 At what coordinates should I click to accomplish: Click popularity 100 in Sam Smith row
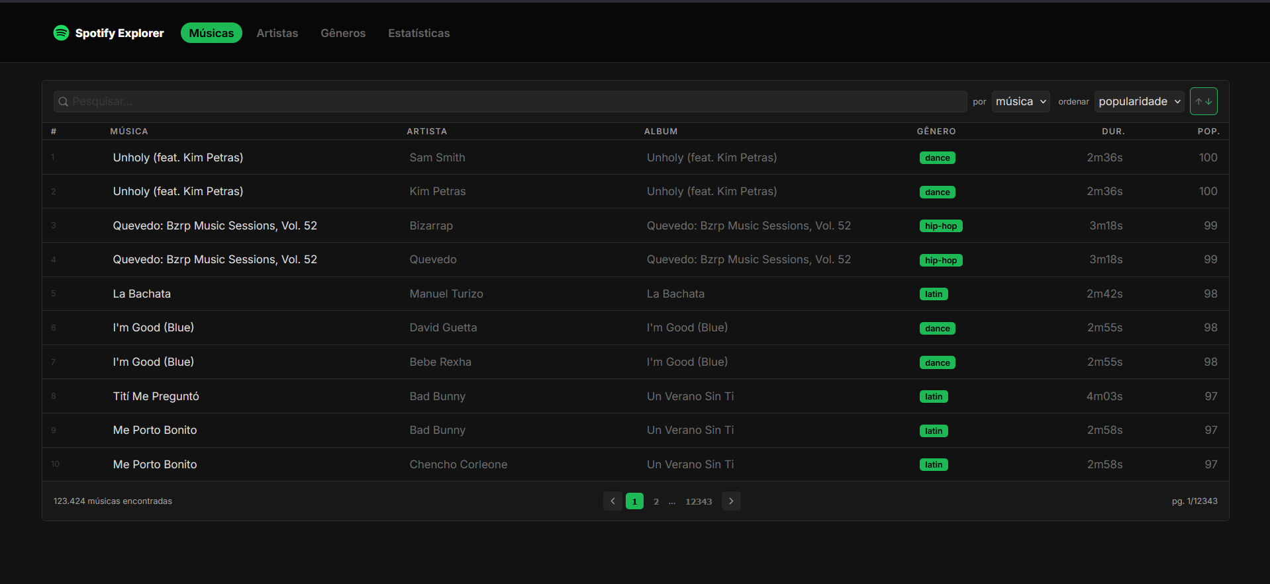click(1208, 157)
